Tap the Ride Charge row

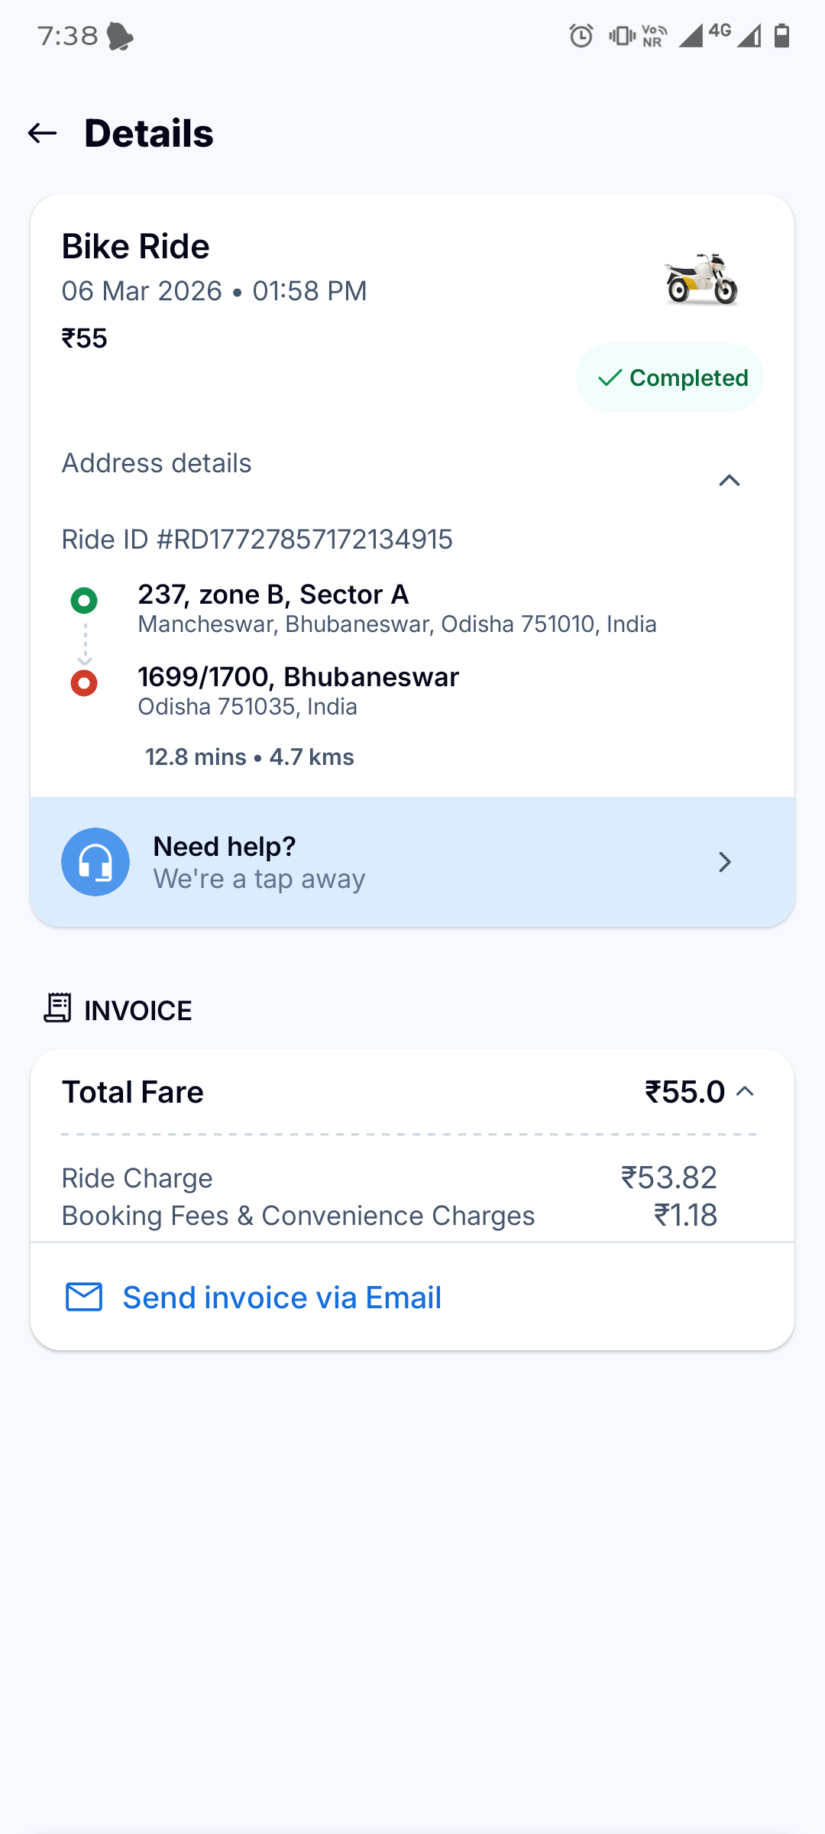[390, 1178]
